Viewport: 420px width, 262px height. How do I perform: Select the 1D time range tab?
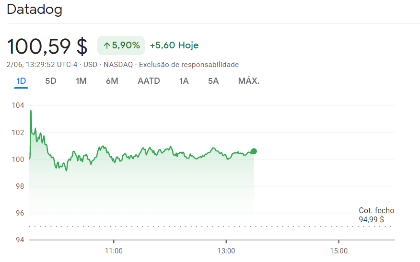click(21, 81)
